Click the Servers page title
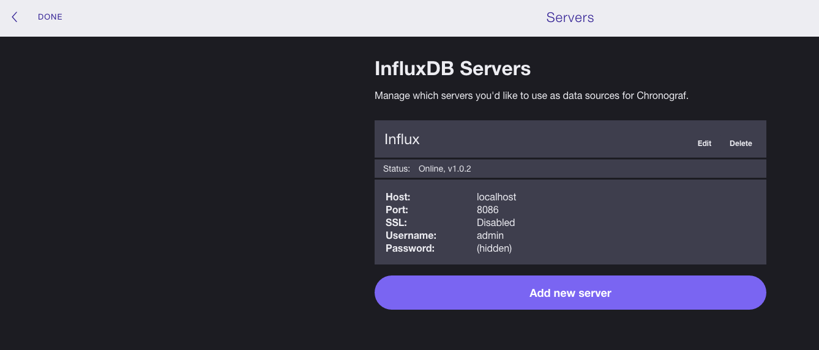This screenshot has height=350, width=819. pos(570,18)
